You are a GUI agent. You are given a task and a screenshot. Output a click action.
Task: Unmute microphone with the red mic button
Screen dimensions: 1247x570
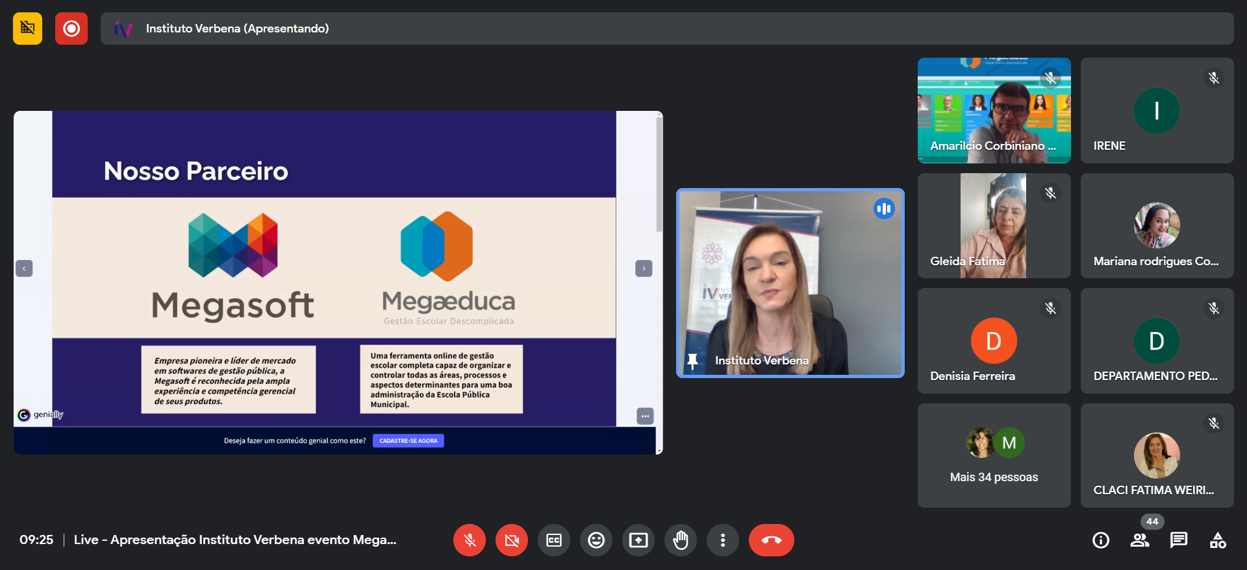point(470,540)
